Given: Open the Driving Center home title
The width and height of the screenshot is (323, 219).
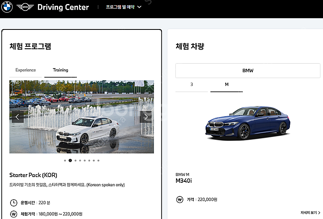Looking at the screenshot, I should [63, 7].
